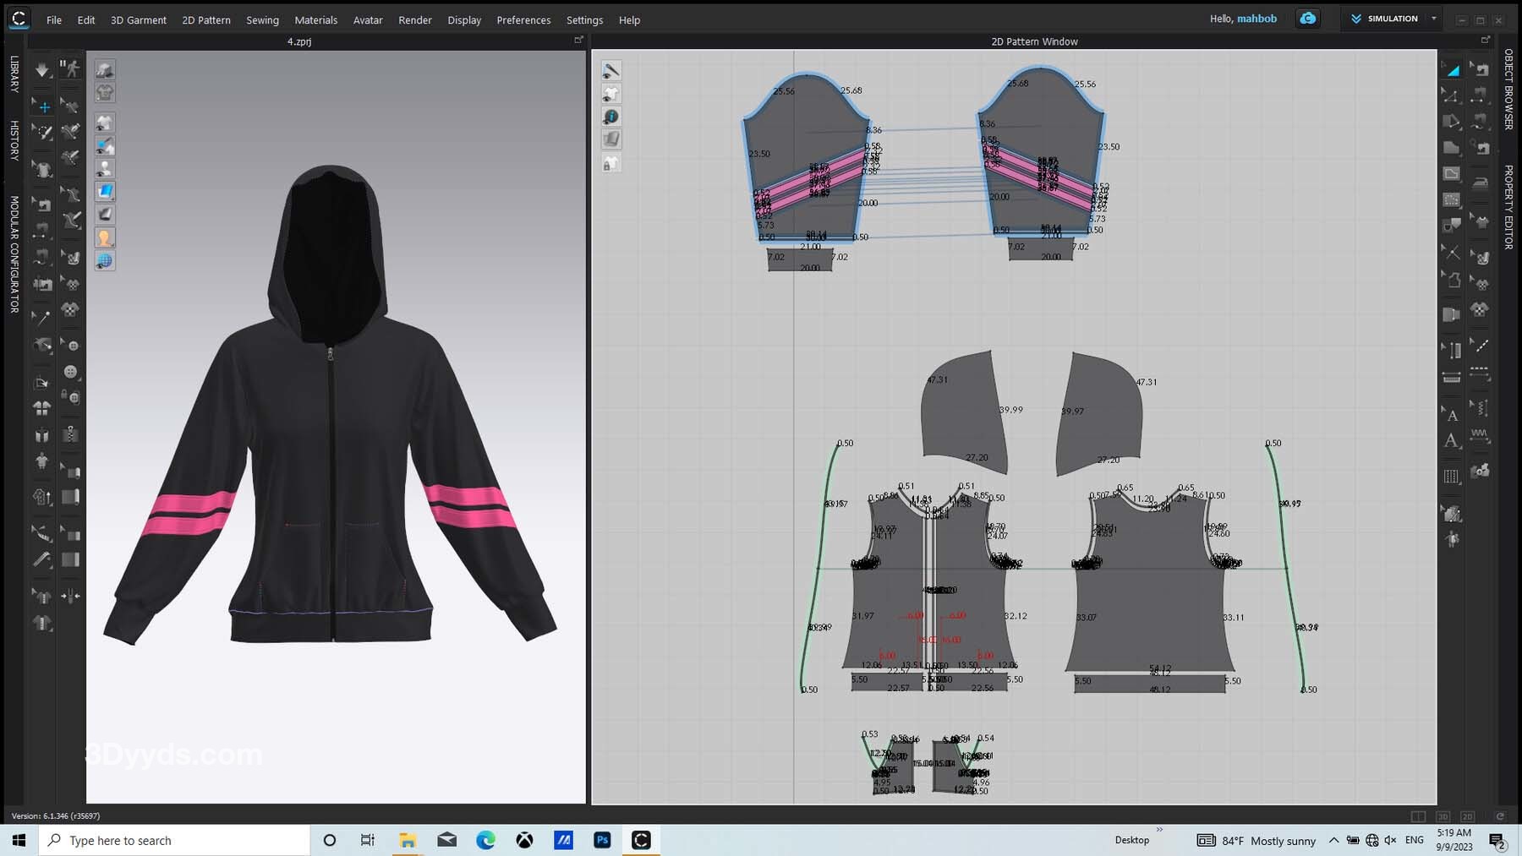This screenshot has width=1522, height=856.
Task: Expand the Property Editor side panel
Action: pyautogui.click(x=1508, y=207)
